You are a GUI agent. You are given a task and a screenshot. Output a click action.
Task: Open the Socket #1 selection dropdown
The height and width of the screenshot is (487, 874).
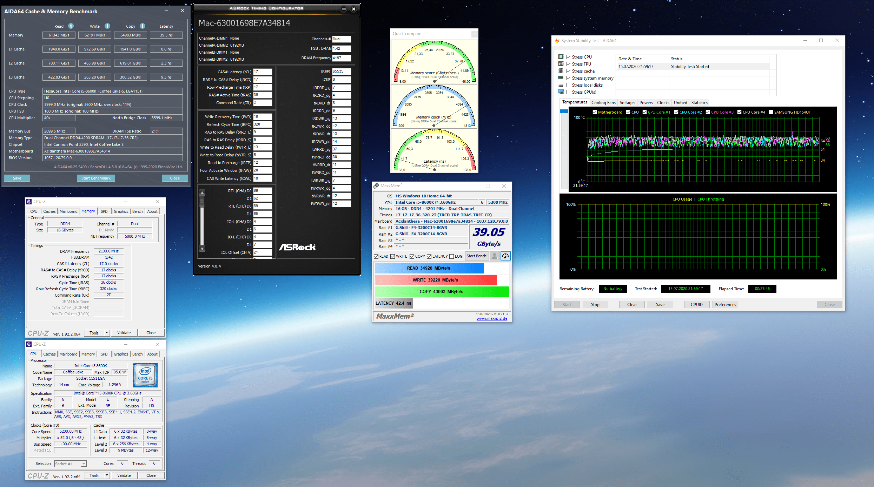coord(84,464)
